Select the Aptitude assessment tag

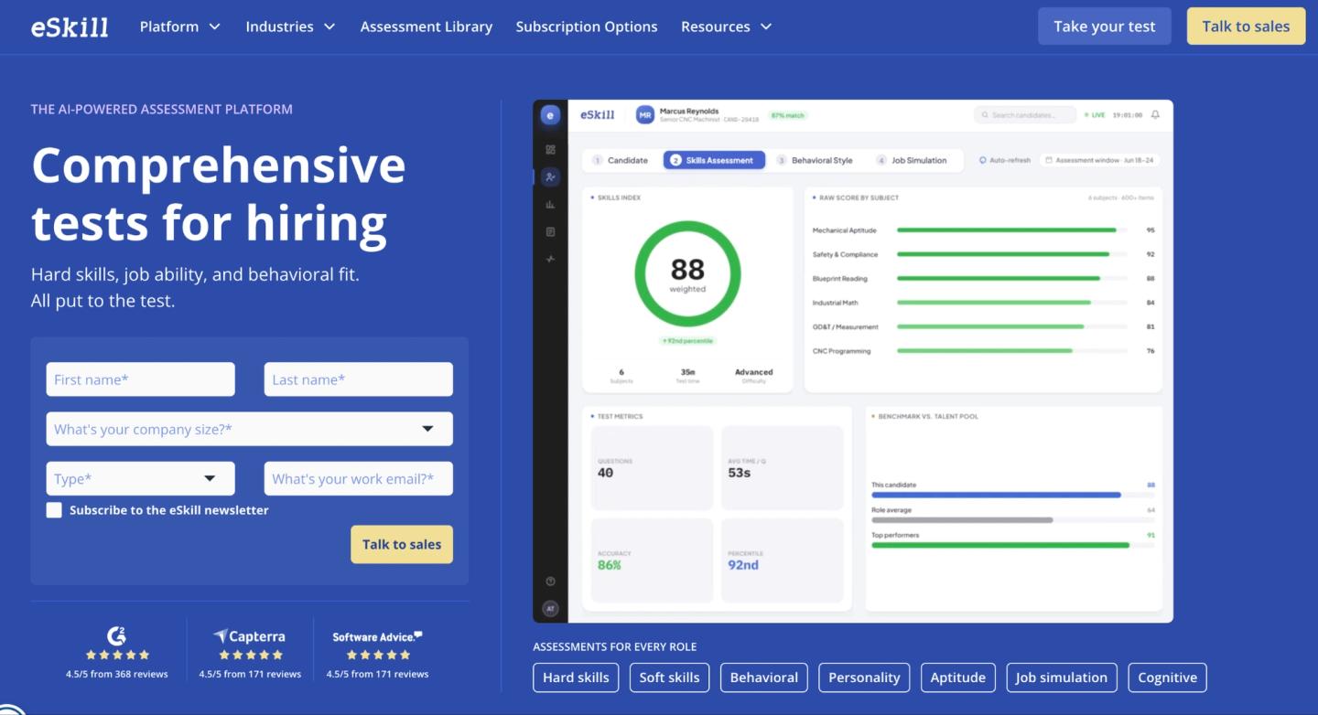pyautogui.click(x=958, y=678)
